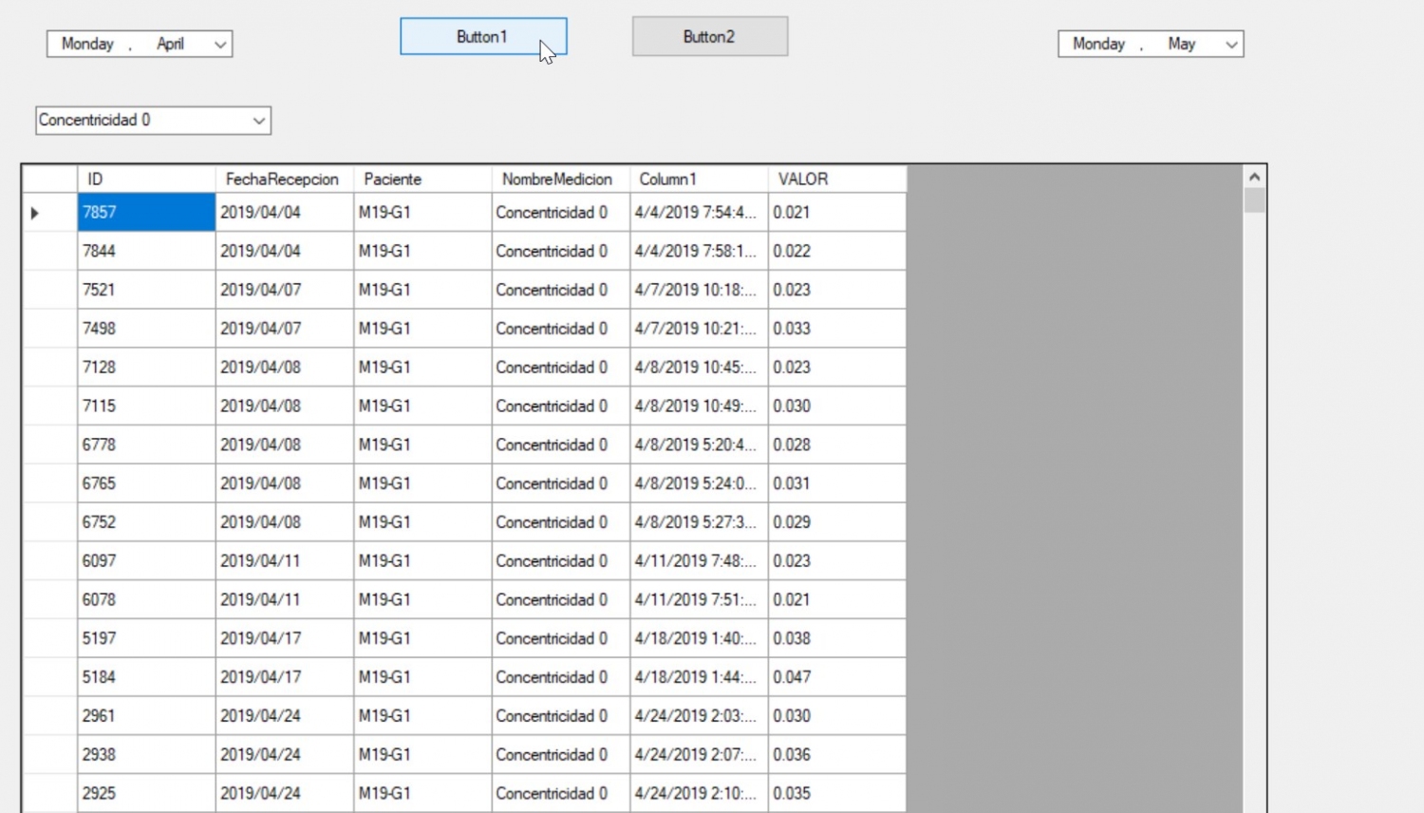
Task: Click FechaRecepcion cell in row 7521
Action: (285, 290)
